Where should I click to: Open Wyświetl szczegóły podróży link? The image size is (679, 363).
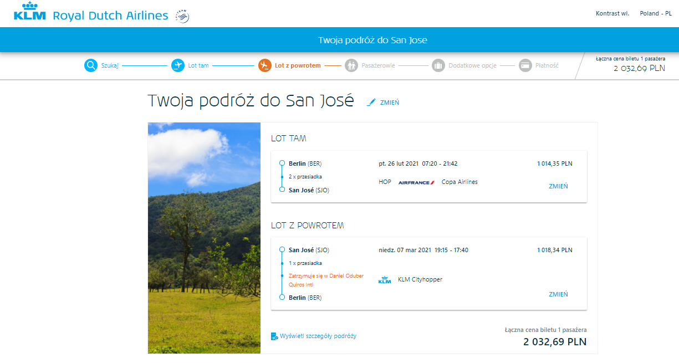318,336
